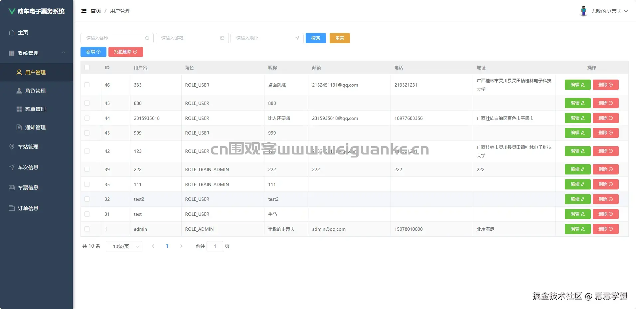The image size is (636, 309).
Task: Open 订单信息 in the sidebar
Action: [x=36, y=208]
